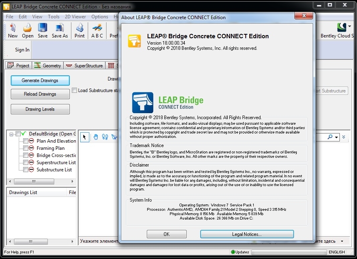The image size is (357, 259).
Task: Click the magnifier search icon in viewer
Action: (x=330, y=137)
